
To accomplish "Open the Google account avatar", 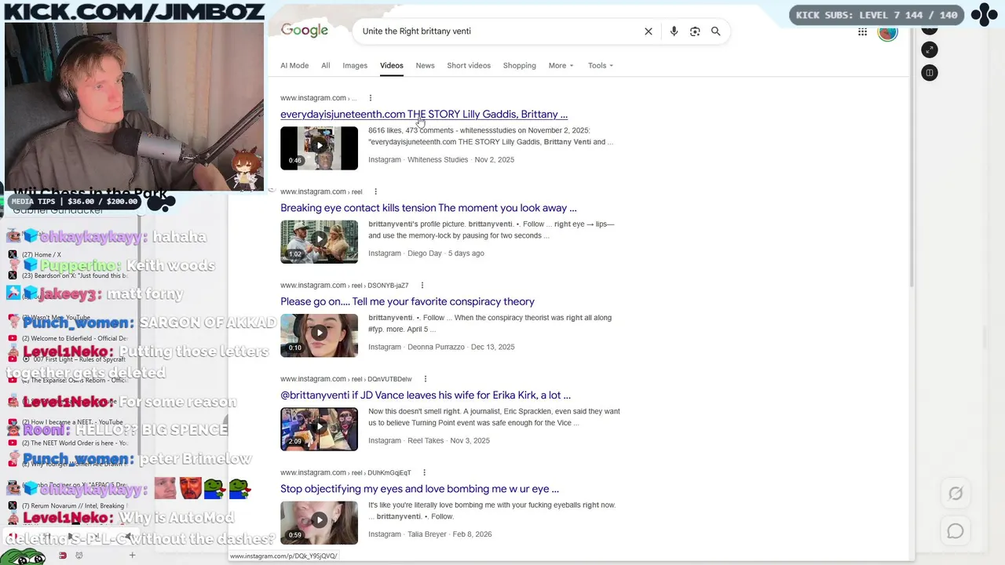I will click(x=887, y=31).
